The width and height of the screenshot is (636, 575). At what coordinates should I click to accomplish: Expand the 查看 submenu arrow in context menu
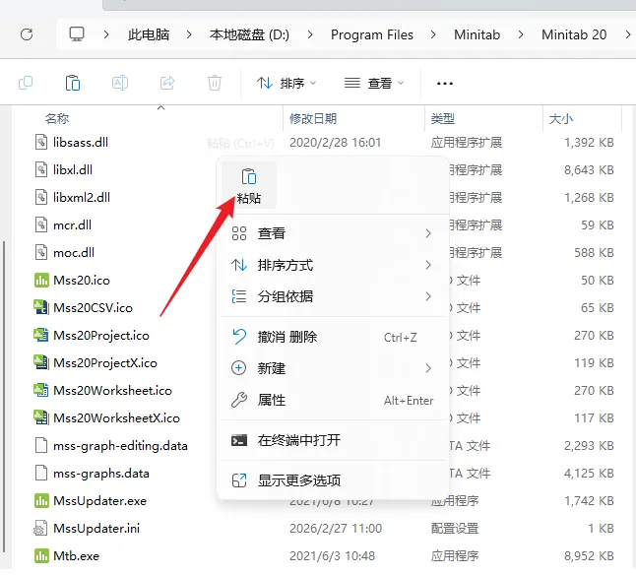[428, 233]
